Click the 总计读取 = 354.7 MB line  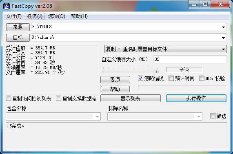[x=30, y=48]
